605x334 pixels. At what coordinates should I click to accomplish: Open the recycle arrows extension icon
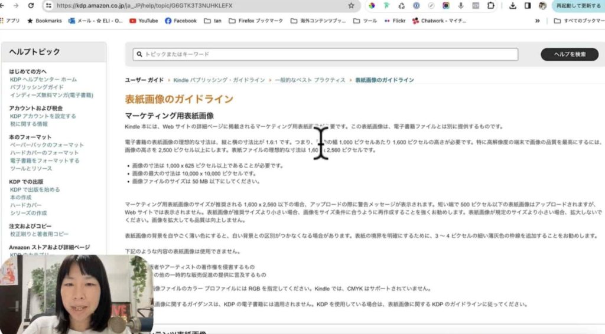click(402, 5)
